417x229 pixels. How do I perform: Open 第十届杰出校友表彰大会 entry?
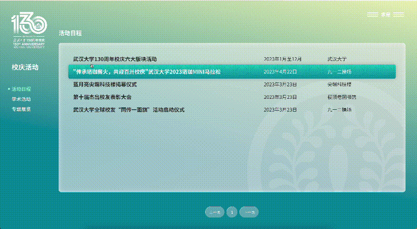(x=102, y=97)
